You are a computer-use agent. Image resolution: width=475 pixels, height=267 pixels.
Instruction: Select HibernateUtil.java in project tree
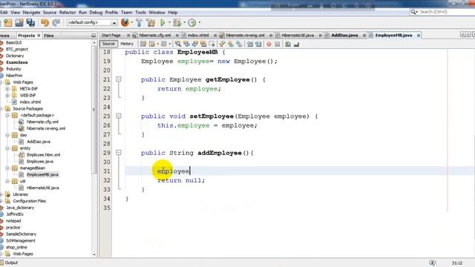[43, 188]
